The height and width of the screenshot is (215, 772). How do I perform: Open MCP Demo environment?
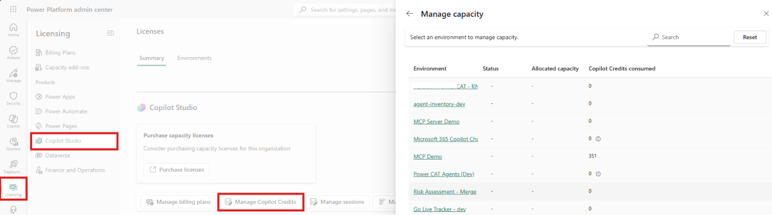point(428,156)
